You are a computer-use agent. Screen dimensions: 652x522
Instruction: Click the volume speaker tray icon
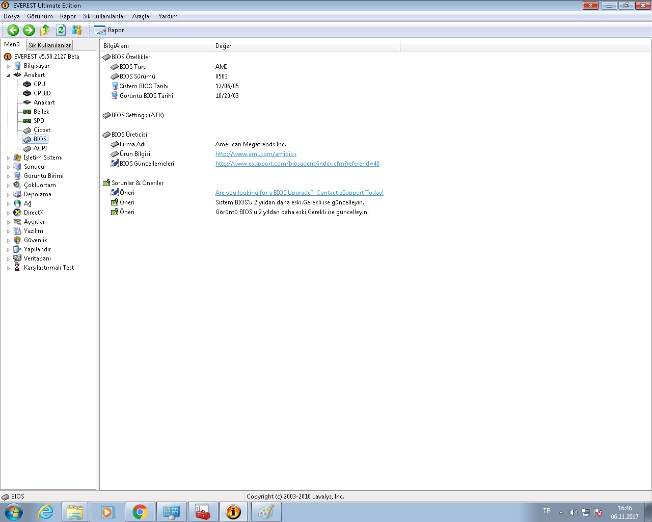573,512
